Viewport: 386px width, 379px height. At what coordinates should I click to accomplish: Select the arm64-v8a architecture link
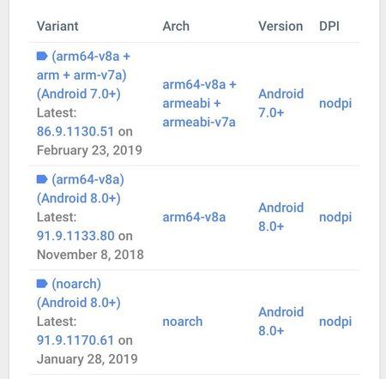point(194,217)
